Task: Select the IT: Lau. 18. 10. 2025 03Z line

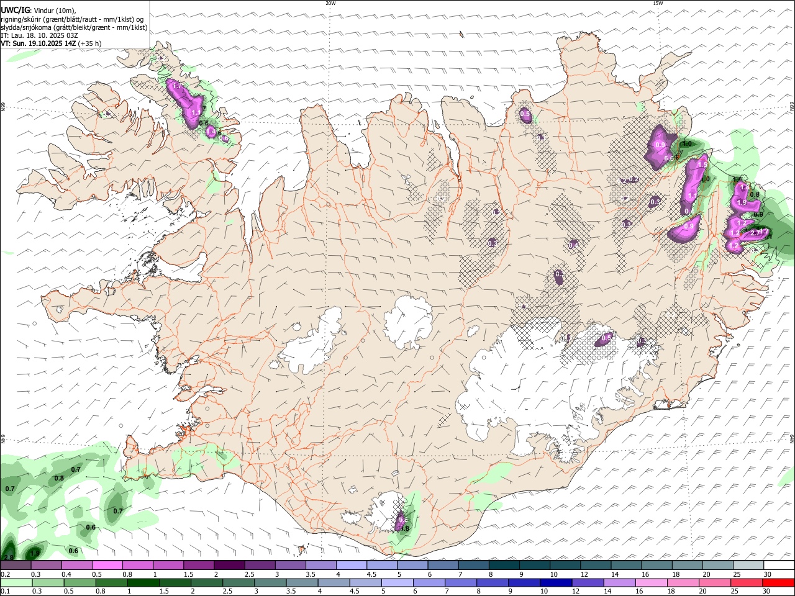Action: [x=40, y=35]
